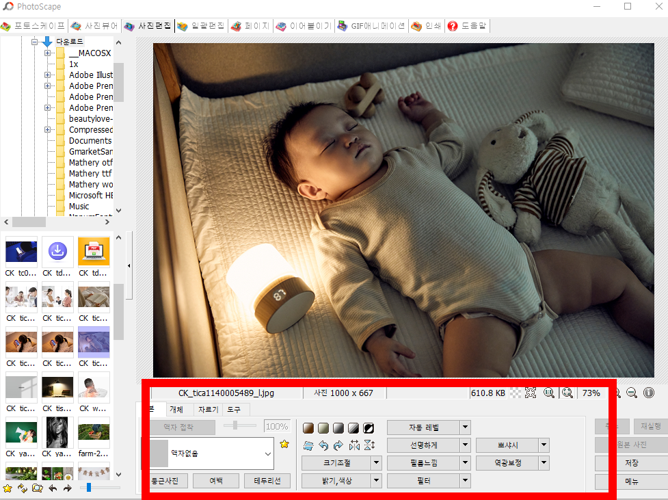668x500 pixels.
Task: Click the file name CK_tica1140005489_l.jpg
Action: tap(226, 393)
